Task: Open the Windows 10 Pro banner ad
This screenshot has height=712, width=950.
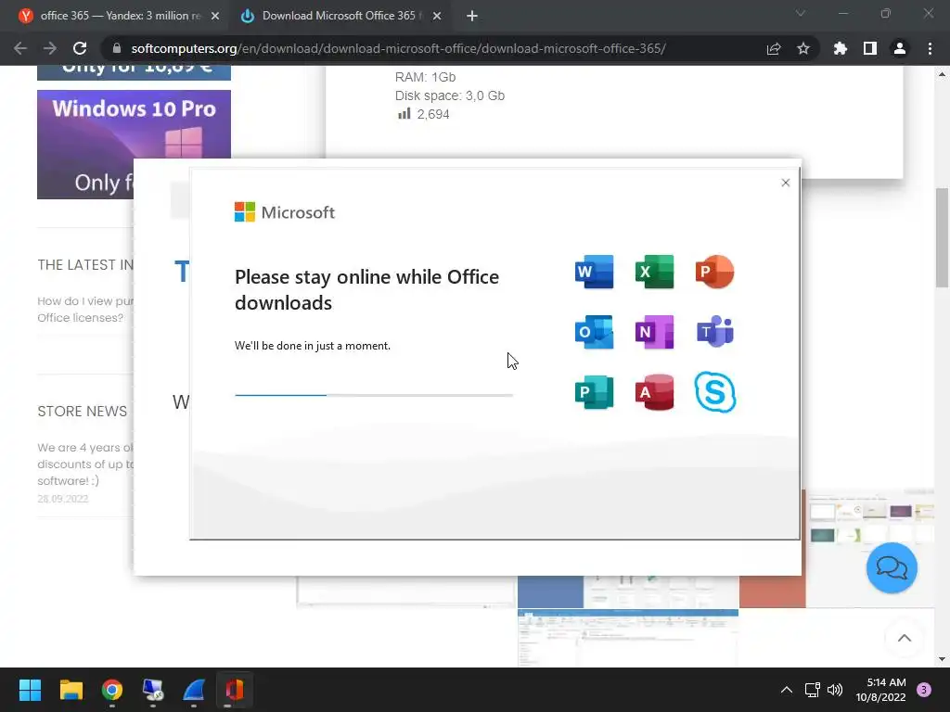Action: click(x=134, y=144)
